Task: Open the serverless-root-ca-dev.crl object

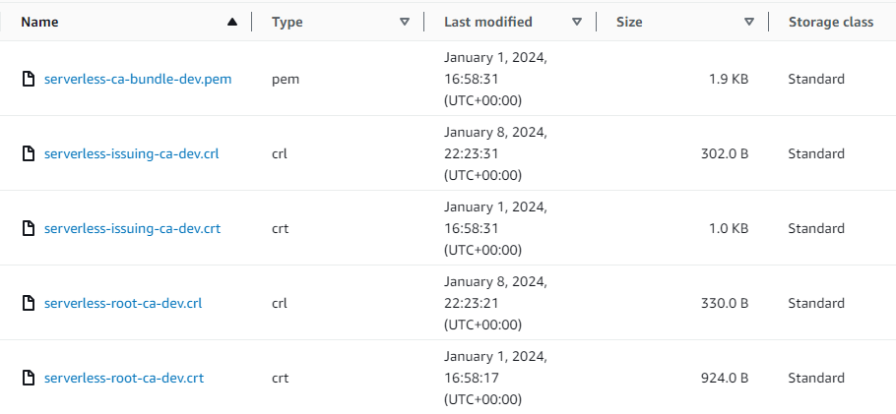Action: coord(123,303)
